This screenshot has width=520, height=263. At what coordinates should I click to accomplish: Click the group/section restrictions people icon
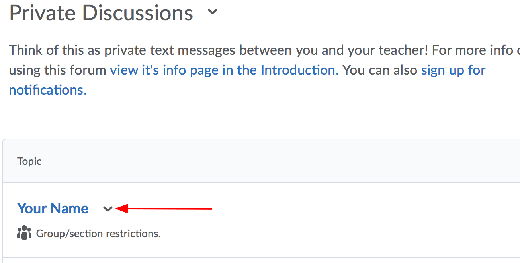[24, 232]
